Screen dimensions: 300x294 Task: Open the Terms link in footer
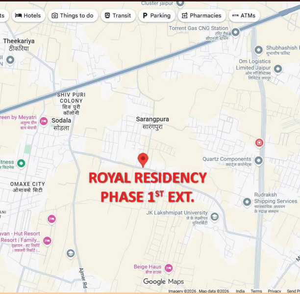pos(256,291)
